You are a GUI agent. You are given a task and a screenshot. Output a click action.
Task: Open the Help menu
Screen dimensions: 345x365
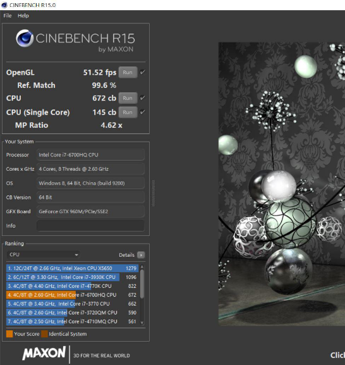(x=23, y=16)
